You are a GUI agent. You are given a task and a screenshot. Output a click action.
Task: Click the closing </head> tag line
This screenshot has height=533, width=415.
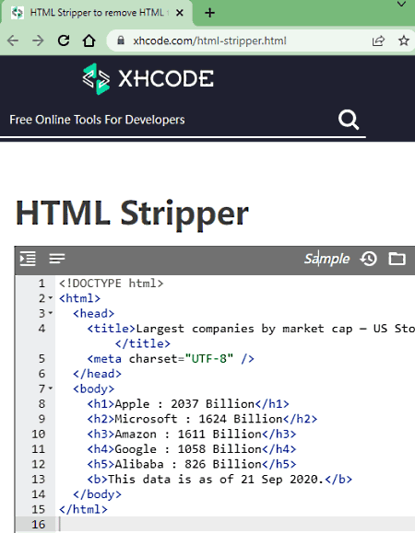click(x=97, y=374)
